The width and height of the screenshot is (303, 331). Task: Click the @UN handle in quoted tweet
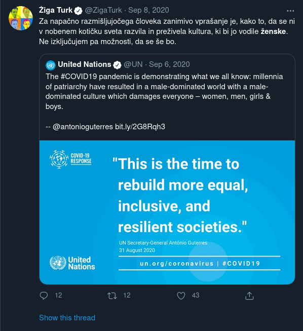pyautogui.click(x=133, y=64)
